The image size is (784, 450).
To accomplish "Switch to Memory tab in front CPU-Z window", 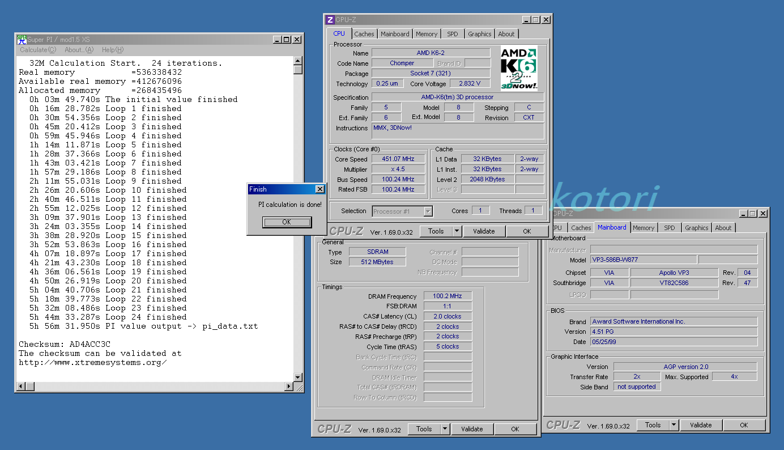I will 427,34.
